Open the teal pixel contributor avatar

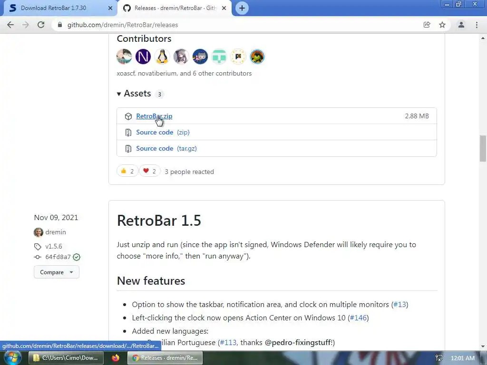[x=219, y=57]
